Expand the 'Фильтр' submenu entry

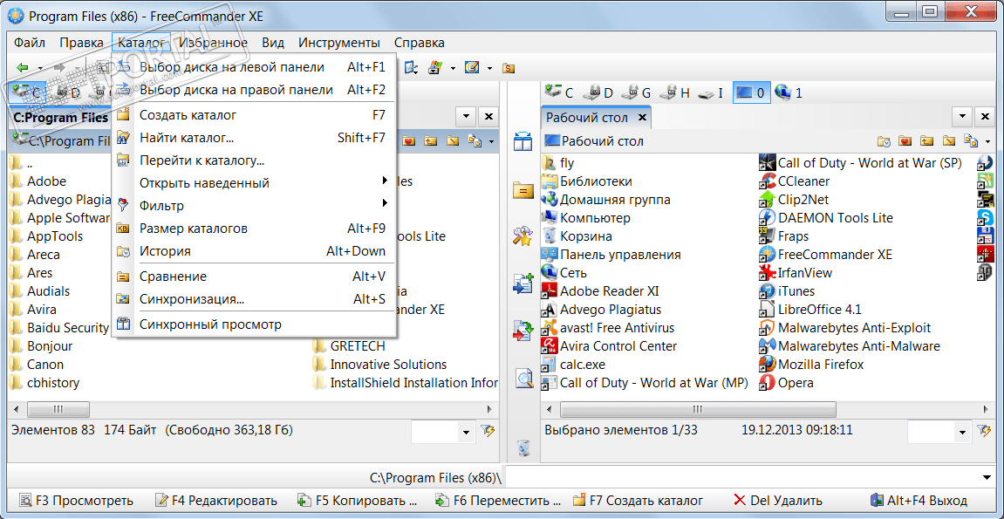click(x=254, y=206)
